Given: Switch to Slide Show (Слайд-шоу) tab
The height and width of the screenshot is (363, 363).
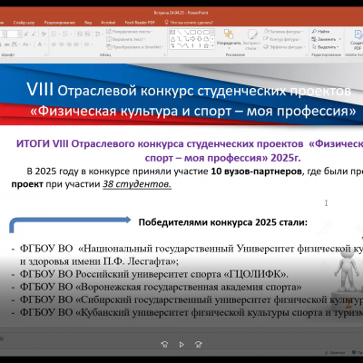Looking at the screenshot, I should point(24,23).
